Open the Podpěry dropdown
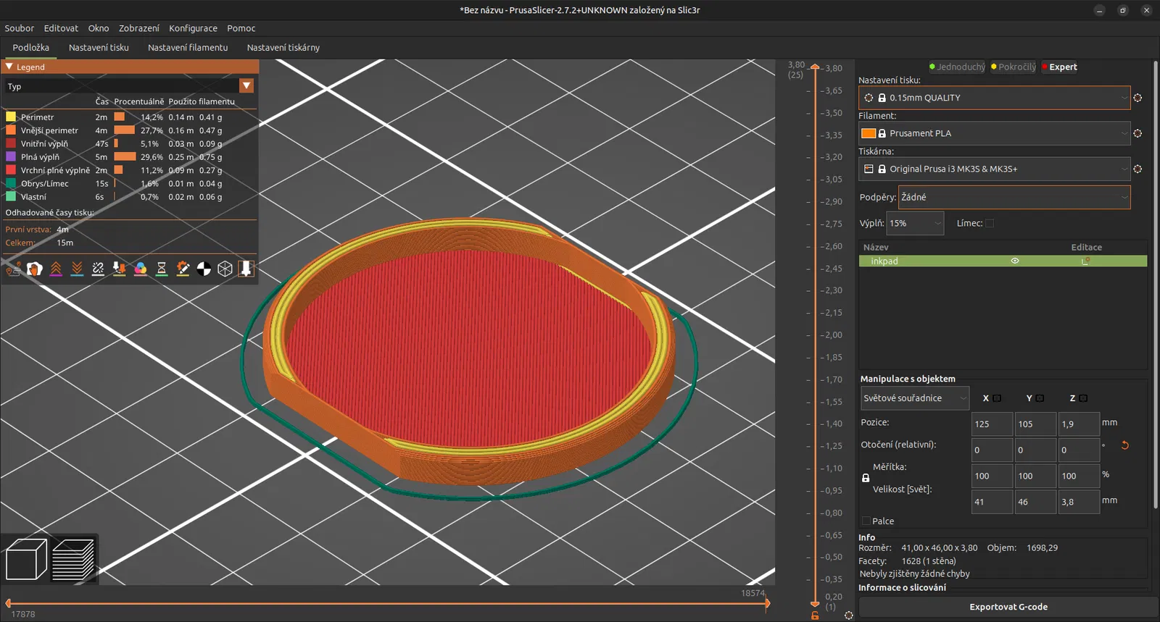 (1014, 197)
